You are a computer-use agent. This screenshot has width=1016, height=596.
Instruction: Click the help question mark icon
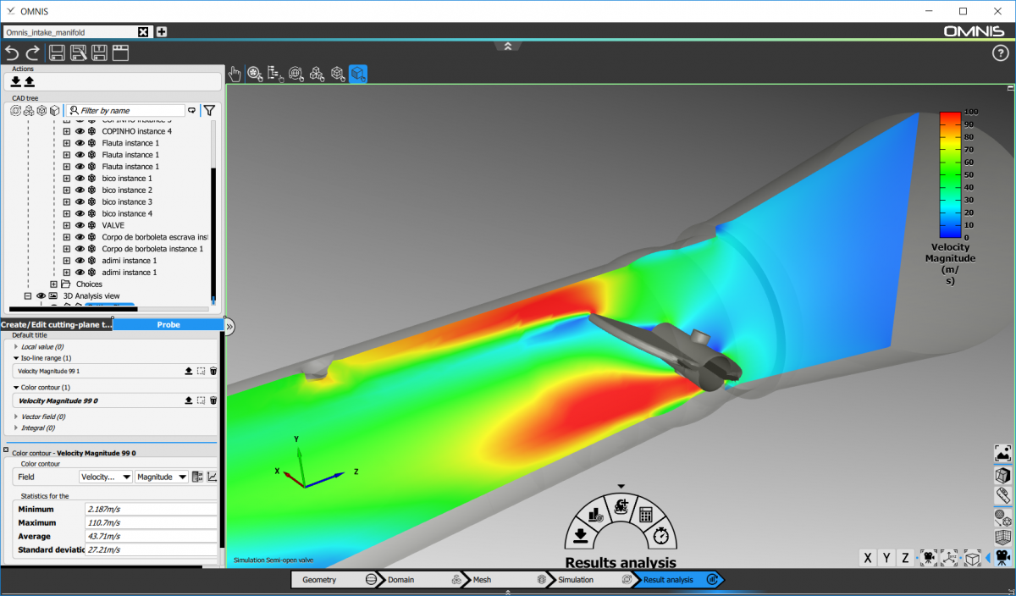coord(999,53)
